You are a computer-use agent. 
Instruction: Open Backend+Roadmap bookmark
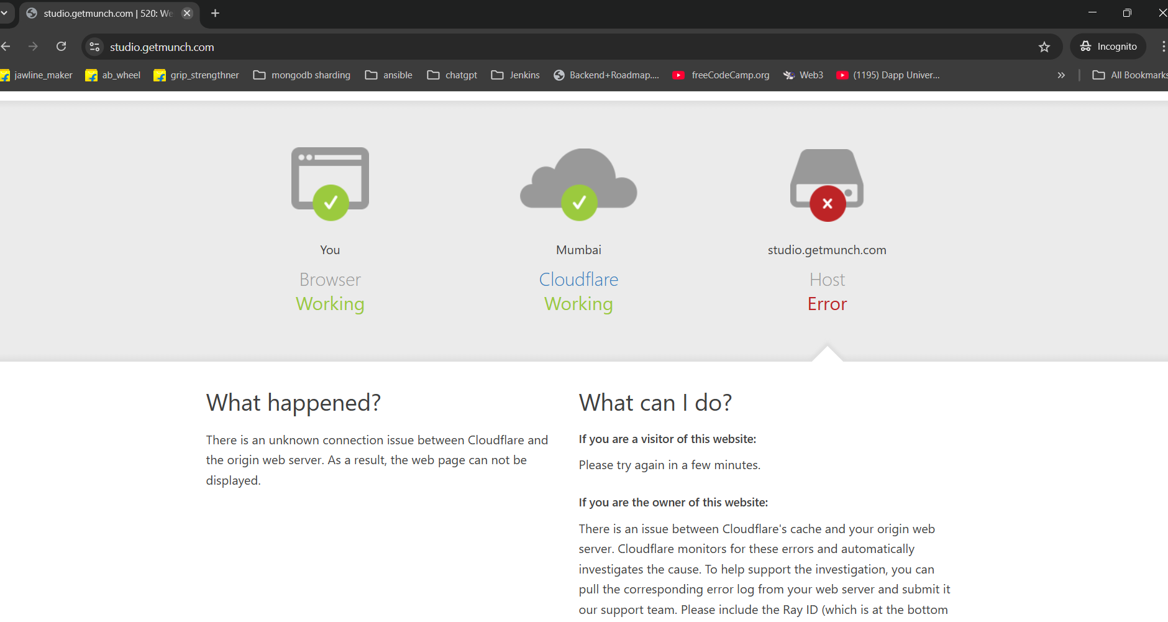pos(606,75)
